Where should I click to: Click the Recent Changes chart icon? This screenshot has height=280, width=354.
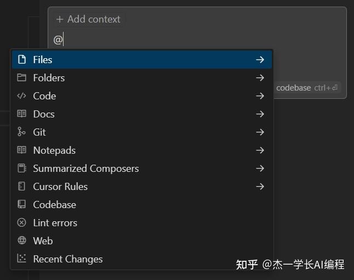point(22,259)
